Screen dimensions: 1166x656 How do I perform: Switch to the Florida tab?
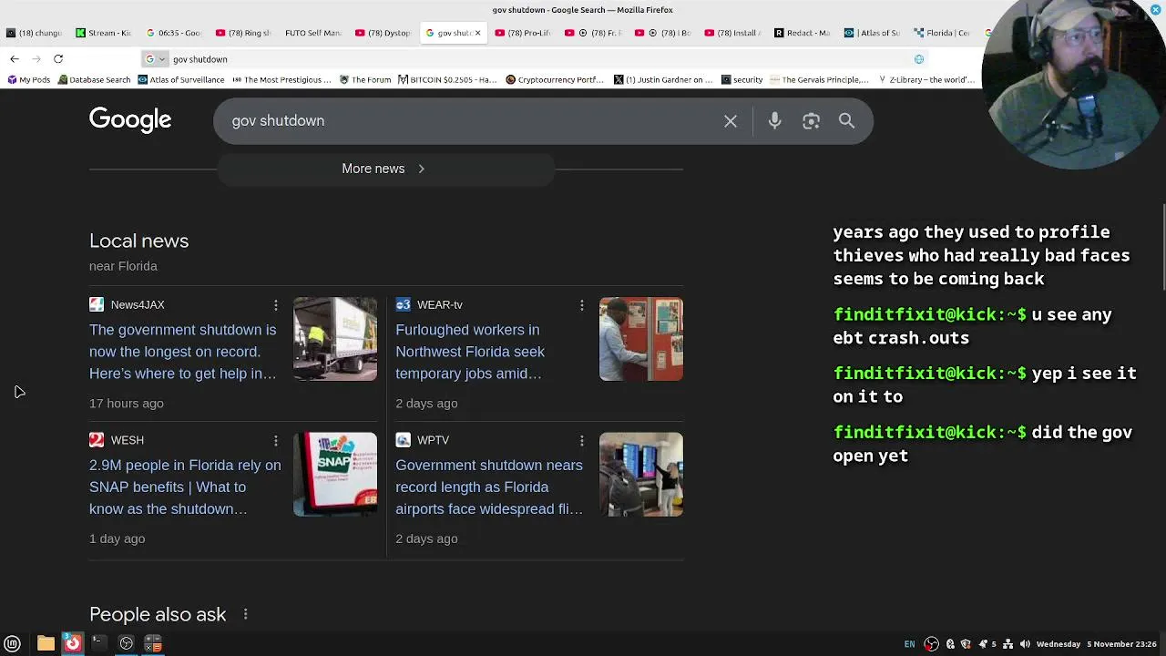click(x=943, y=33)
